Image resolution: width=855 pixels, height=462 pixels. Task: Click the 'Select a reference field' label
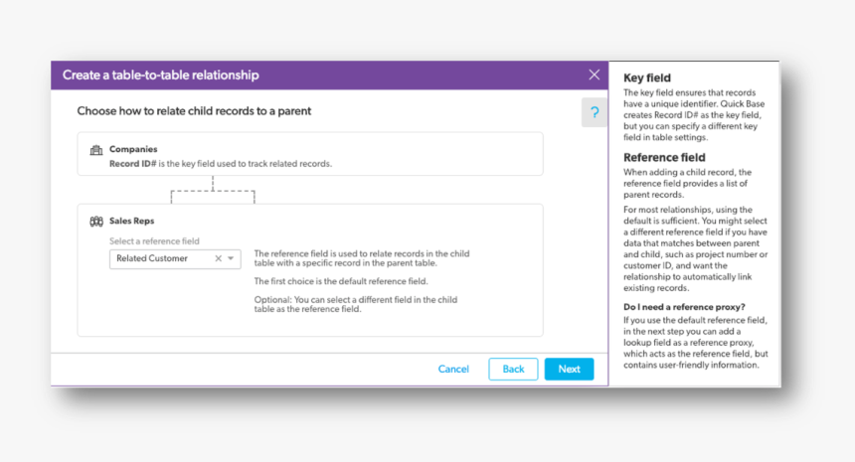(154, 240)
